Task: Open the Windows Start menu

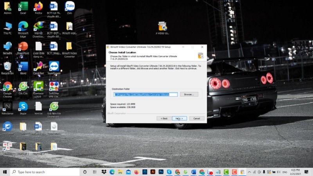Action: (5, 172)
